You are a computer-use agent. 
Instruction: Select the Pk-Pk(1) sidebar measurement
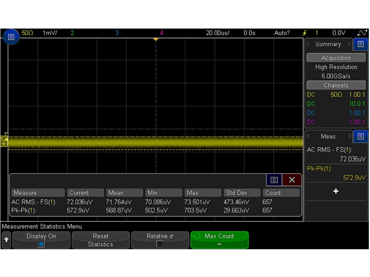(x=336, y=173)
